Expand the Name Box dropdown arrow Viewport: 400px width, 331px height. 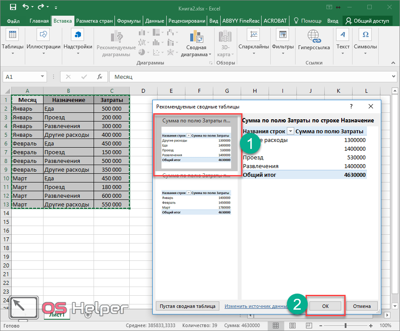point(42,77)
